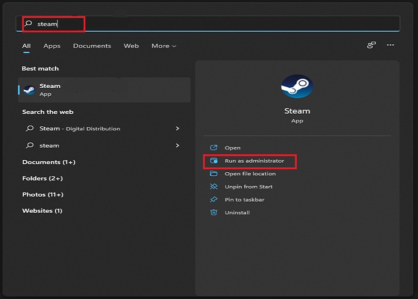The width and height of the screenshot is (418, 299).
Task: Click the search box containing "steam"
Action: pos(208,24)
